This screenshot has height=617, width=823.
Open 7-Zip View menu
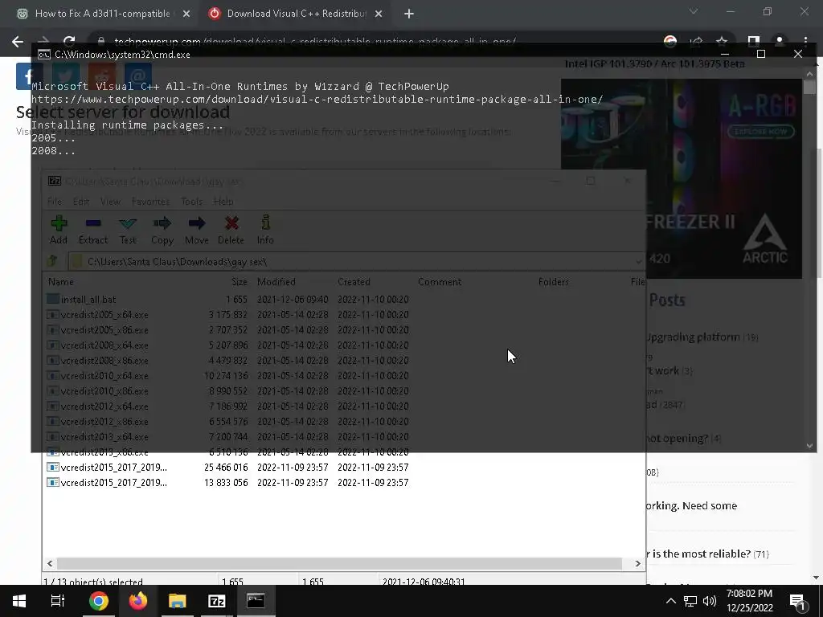click(110, 202)
